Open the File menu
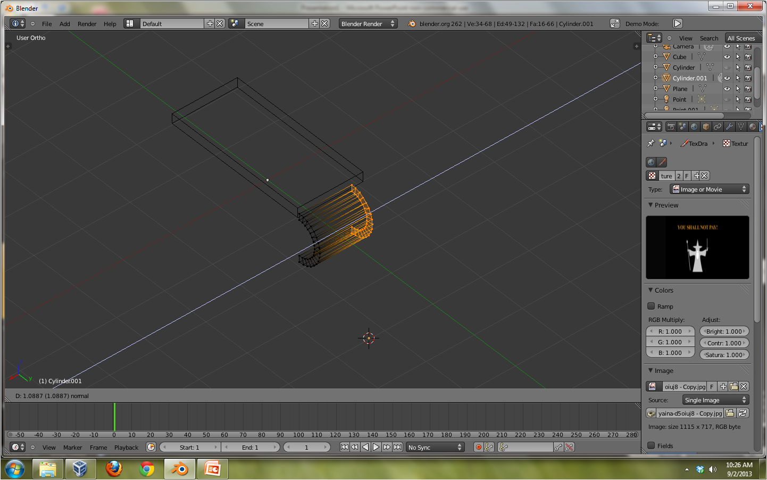Screen dimensions: 767x480 [x=47, y=24]
